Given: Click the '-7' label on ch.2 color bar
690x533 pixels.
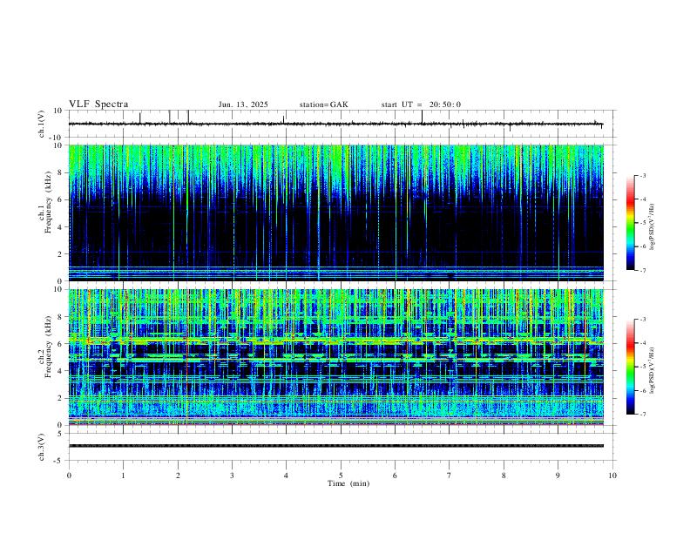Looking at the screenshot, I should click(x=642, y=414).
